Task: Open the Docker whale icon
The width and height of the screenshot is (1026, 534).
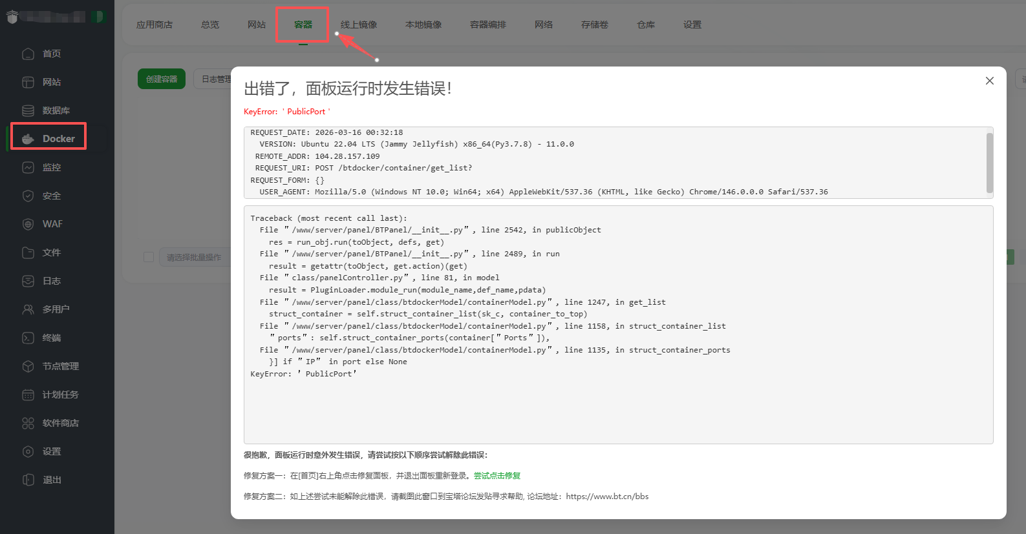Action: [x=28, y=139]
